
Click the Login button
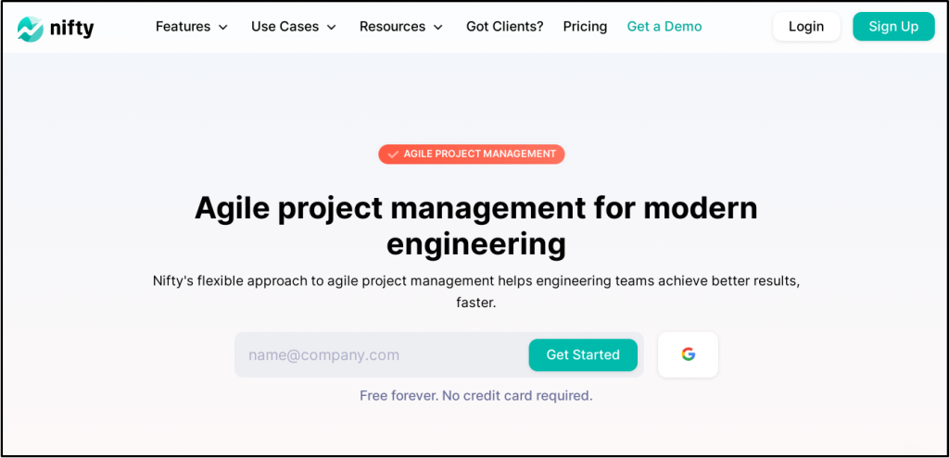click(x=806, y=27)
